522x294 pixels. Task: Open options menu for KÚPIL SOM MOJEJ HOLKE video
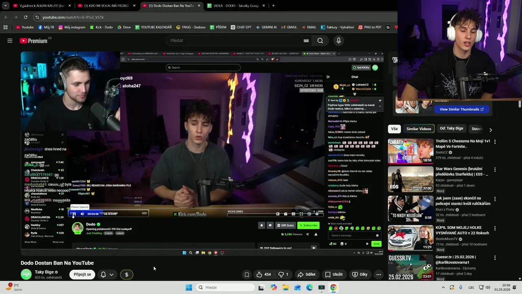(495, 228)
